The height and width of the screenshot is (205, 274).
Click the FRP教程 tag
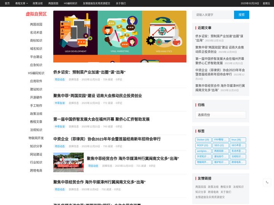[220, 140]
